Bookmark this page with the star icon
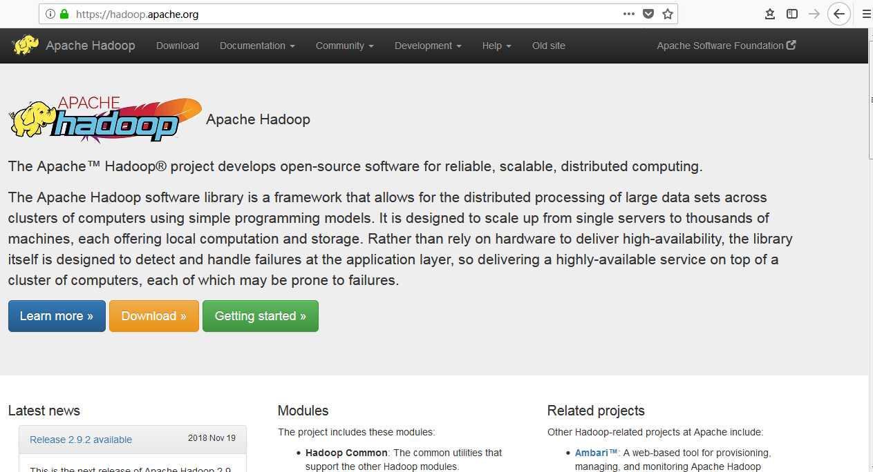The image size is (873, 472). point(667,14)
